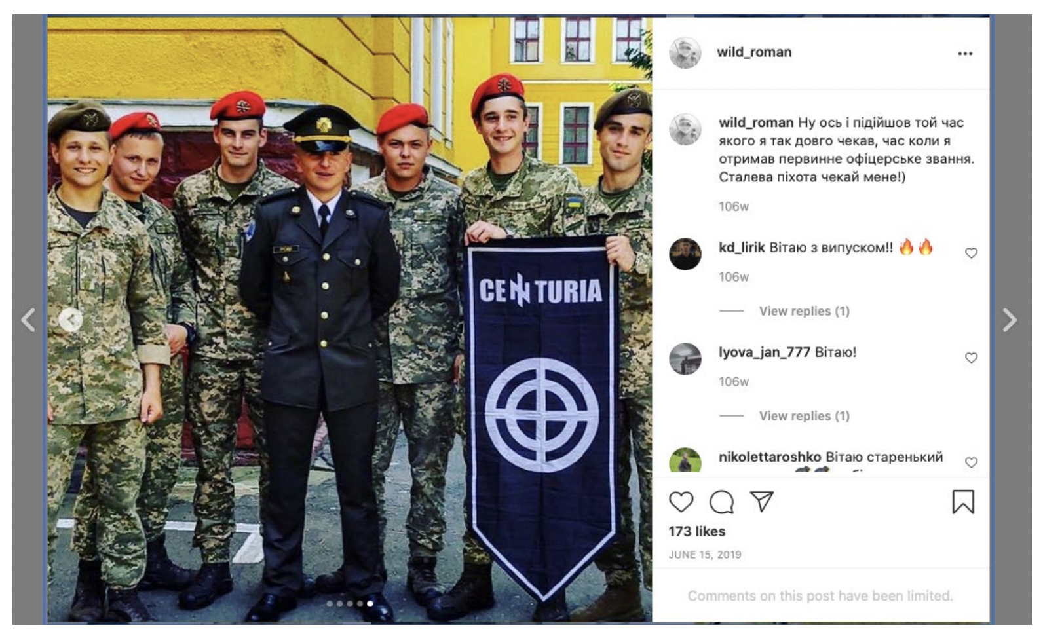Click the JUNE 15, 2019 post date

click(704, 555)
